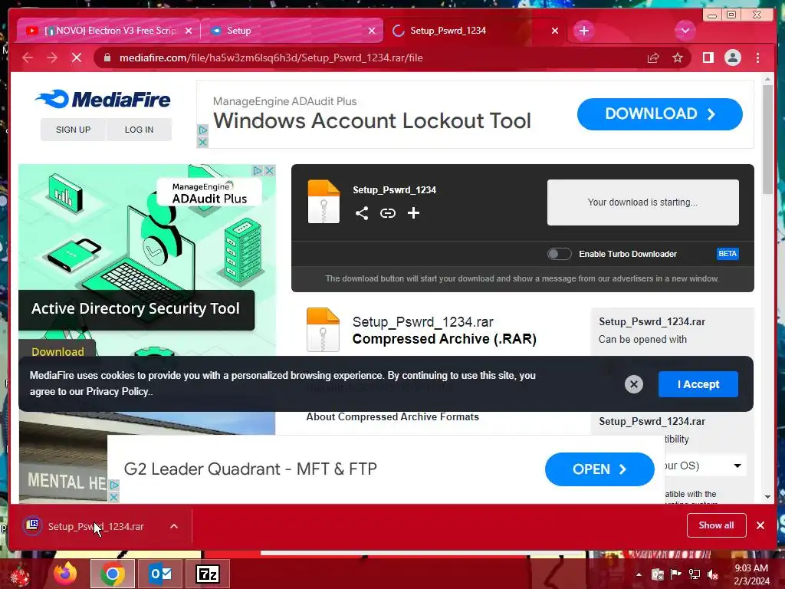Click the browser forward arrow
The image size is (785, 589).
tap(52, 58)
